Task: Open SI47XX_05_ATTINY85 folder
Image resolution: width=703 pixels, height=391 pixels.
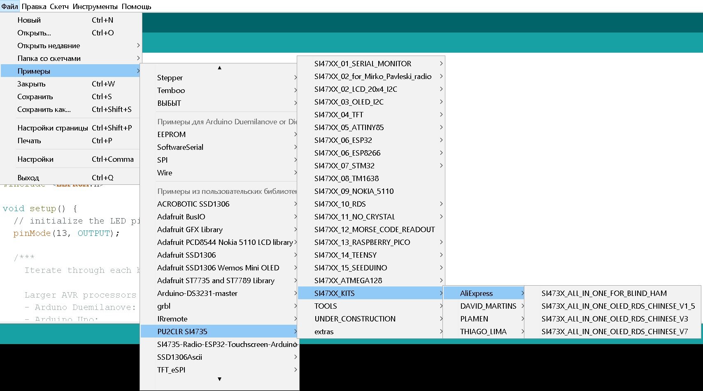Action: pyautogui.click(x=371, y=128)
